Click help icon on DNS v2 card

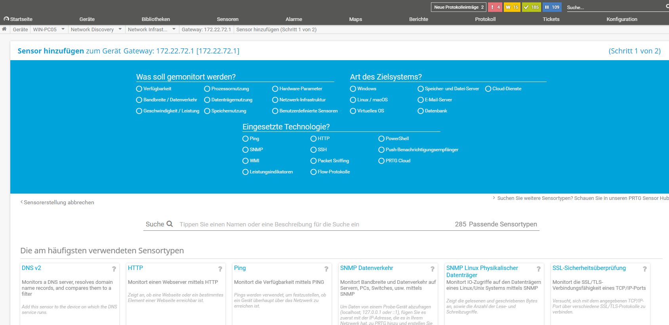coord(114,269)
